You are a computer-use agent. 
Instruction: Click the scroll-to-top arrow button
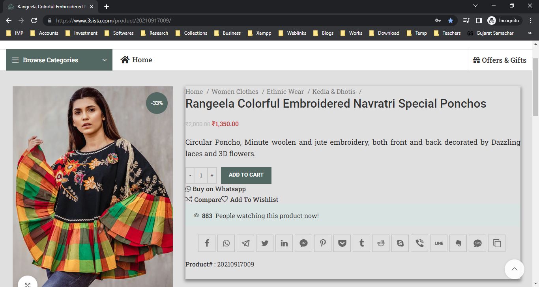(515, 269)
